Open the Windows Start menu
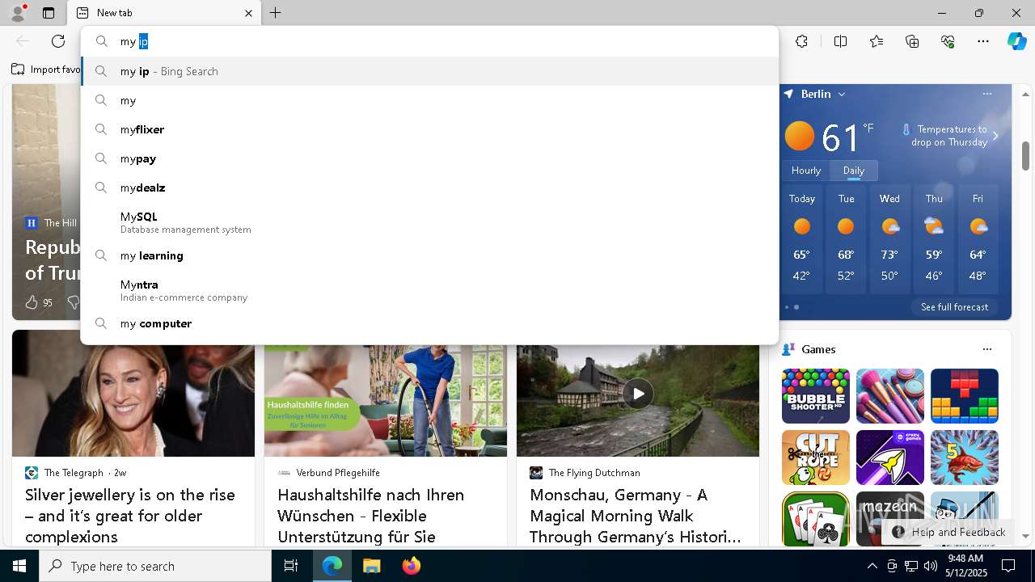The image size is (1035, 582). (x=19, y=566)
